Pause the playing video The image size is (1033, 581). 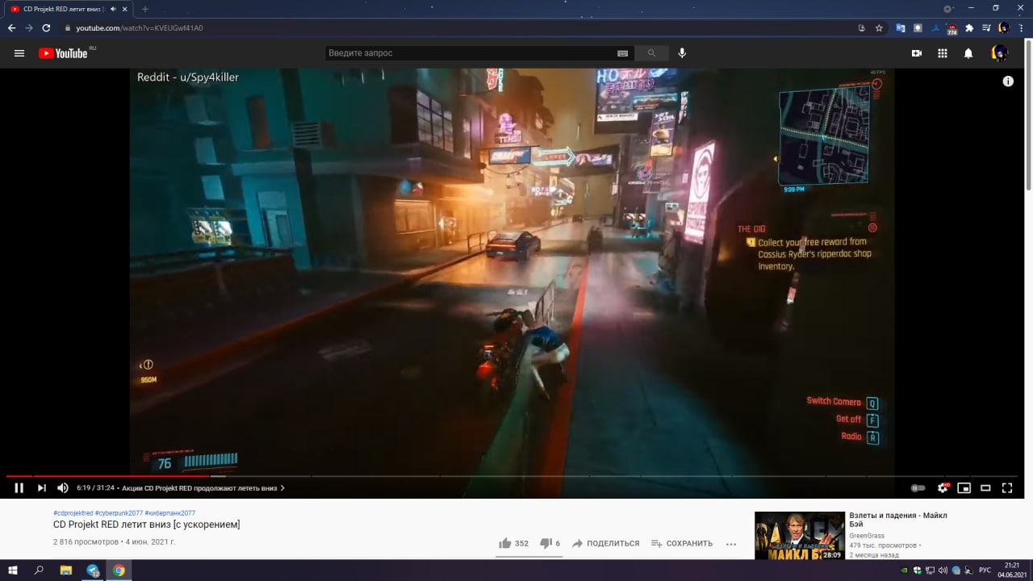[x=19, y=487]
